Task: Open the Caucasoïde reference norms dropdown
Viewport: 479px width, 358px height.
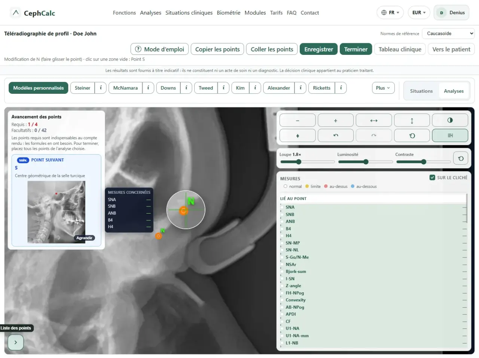Action: (448, 34)
